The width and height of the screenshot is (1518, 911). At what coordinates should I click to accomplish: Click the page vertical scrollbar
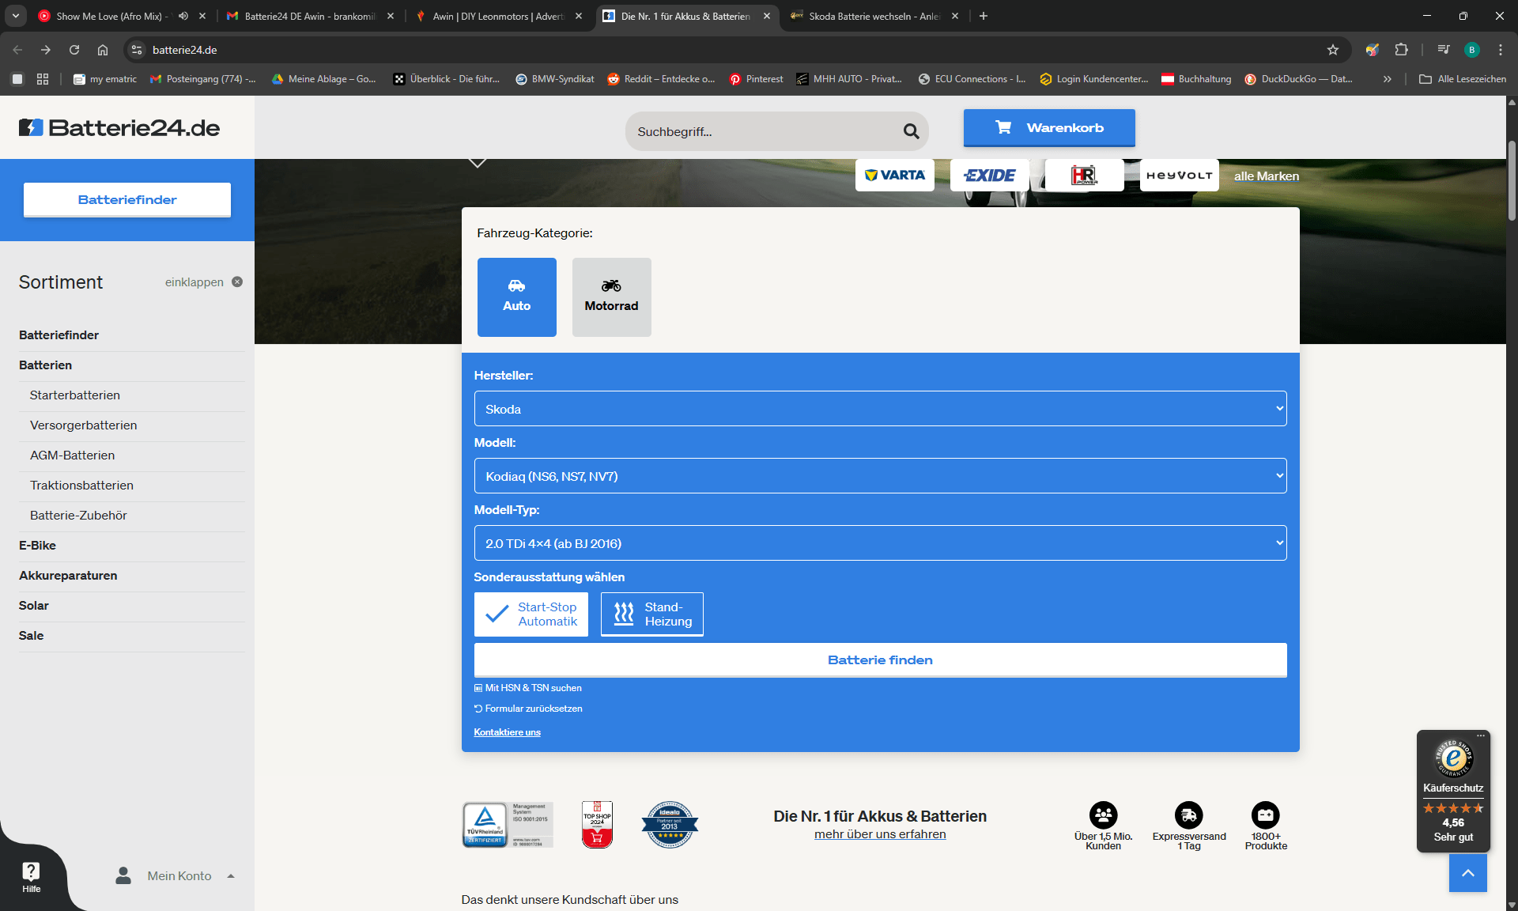1512,182
